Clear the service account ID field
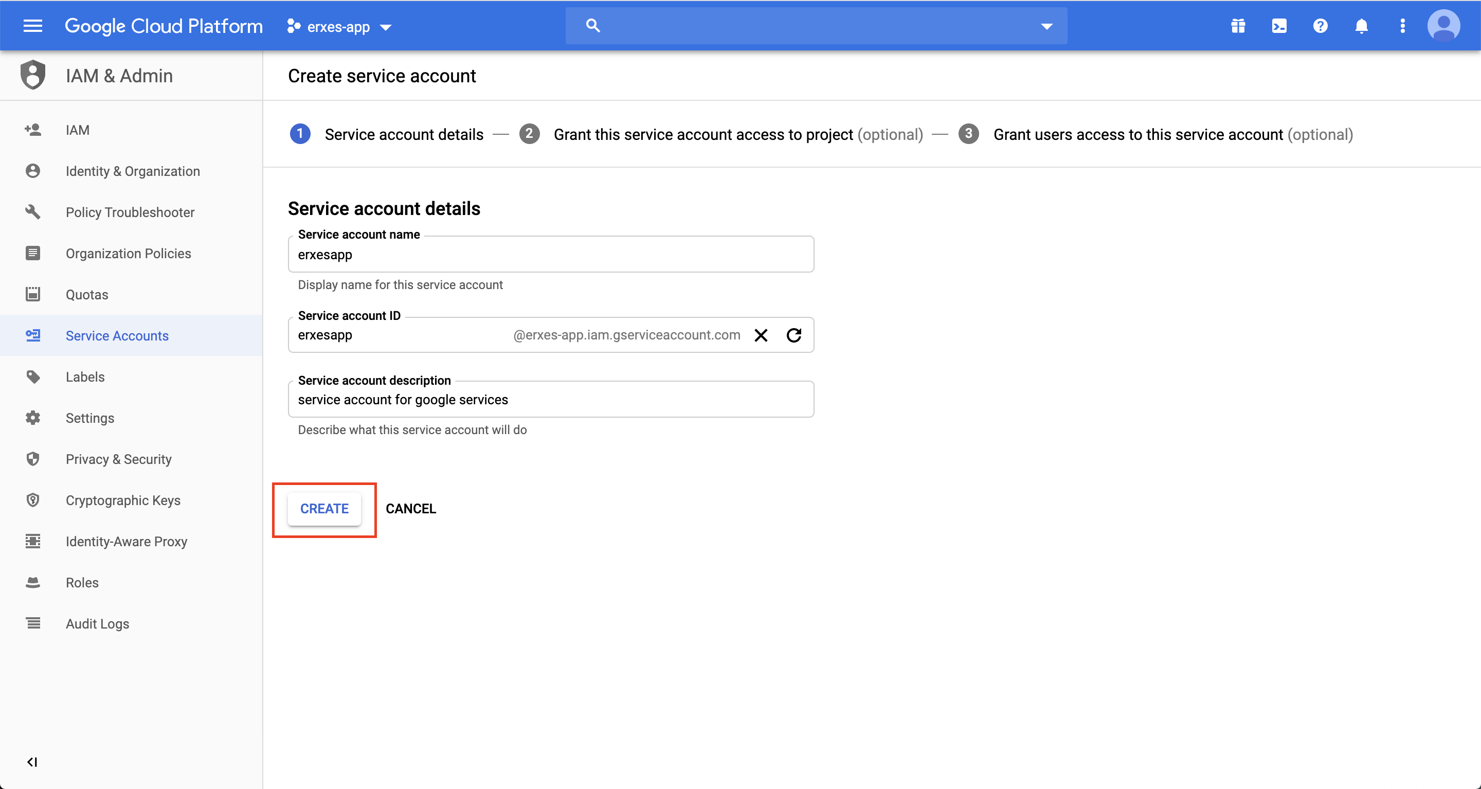Screen dimensions: 1481x789 [761, 335]
